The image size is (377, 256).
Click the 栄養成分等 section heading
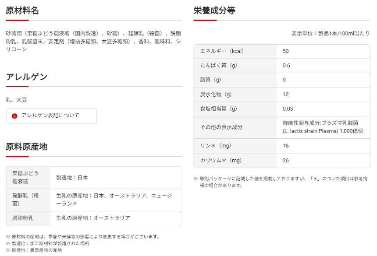click(x=214, y=11)
